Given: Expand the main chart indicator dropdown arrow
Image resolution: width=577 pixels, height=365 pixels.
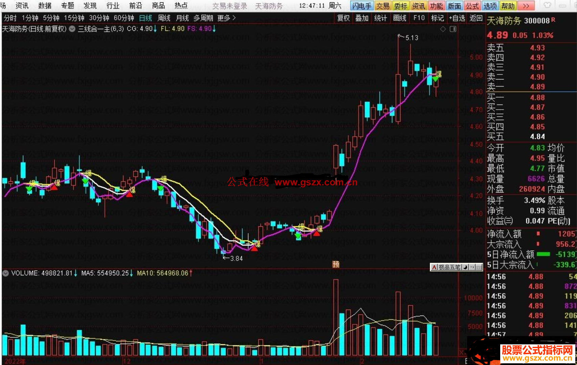Looking at the screenshot, I should pos(72,29).
